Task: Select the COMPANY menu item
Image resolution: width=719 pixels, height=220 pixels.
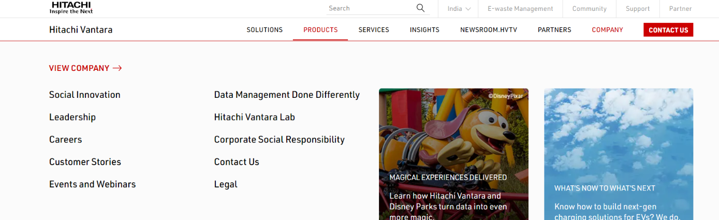Action: (x=607, y=30)
